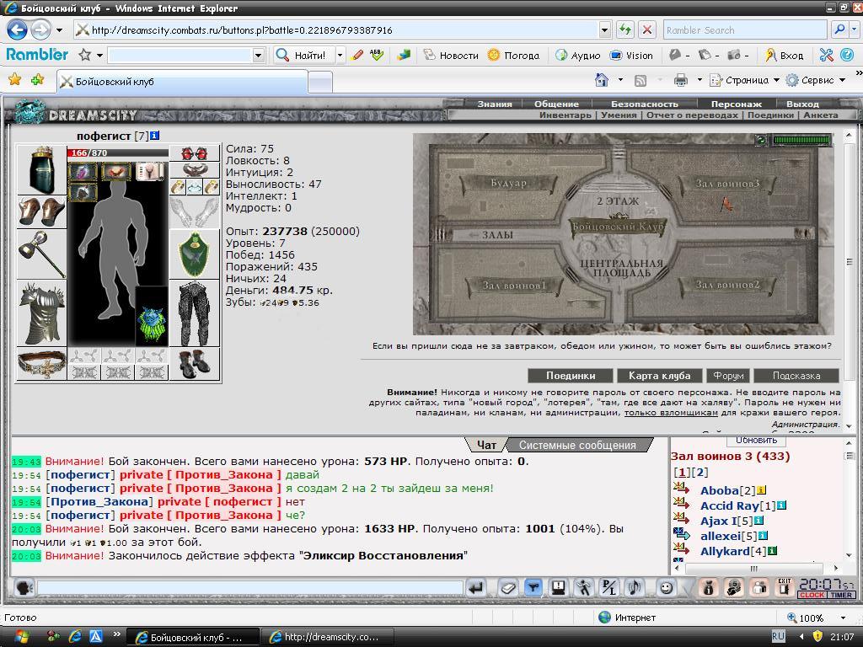Viewport: 863px width, 647px height.
Task: Open the Карта клуба button
Action: point(659,376)
